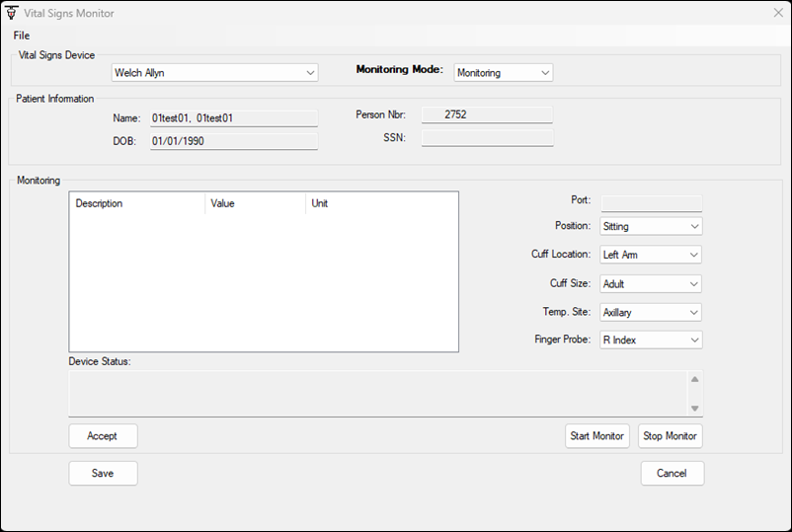Click the empty SSN field

488,138
